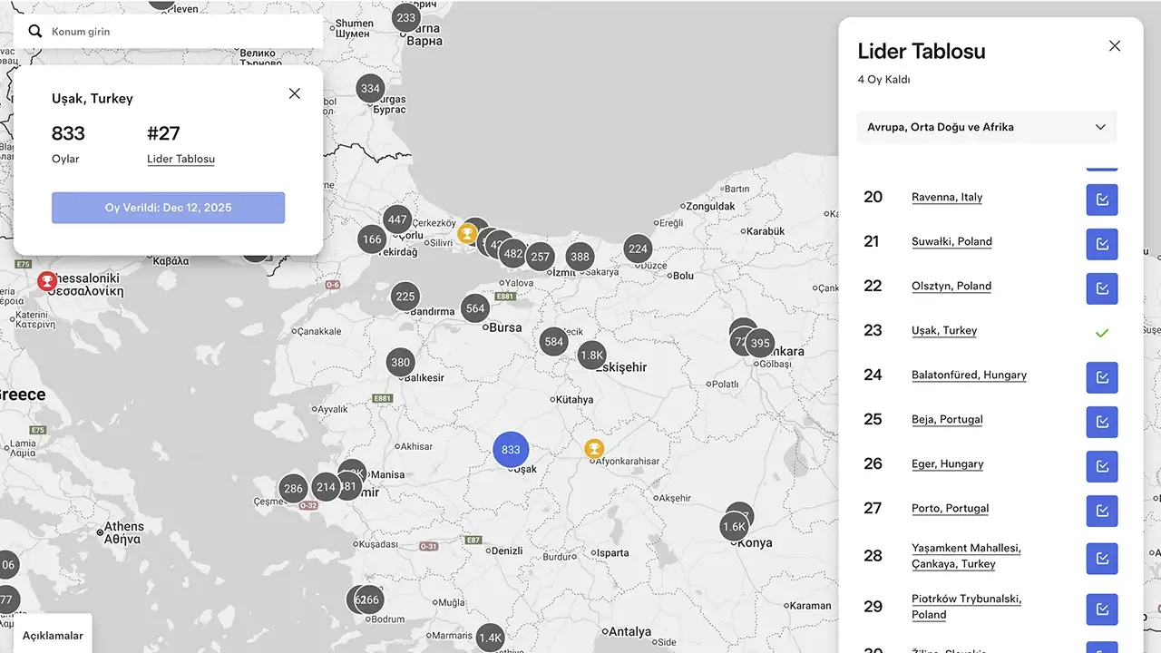1161x653 pixels.
Task: Click the red trophy marker at Thessaloniki
Action: (x=46, y=282)
